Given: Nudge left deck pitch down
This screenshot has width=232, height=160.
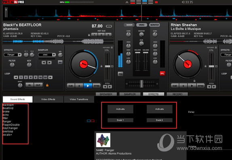Looking at the screenshot, I should point(105,86).
